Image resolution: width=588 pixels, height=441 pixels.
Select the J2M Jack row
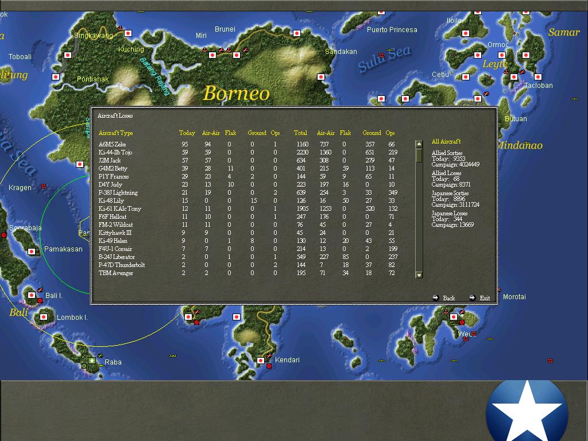[248, 161]
